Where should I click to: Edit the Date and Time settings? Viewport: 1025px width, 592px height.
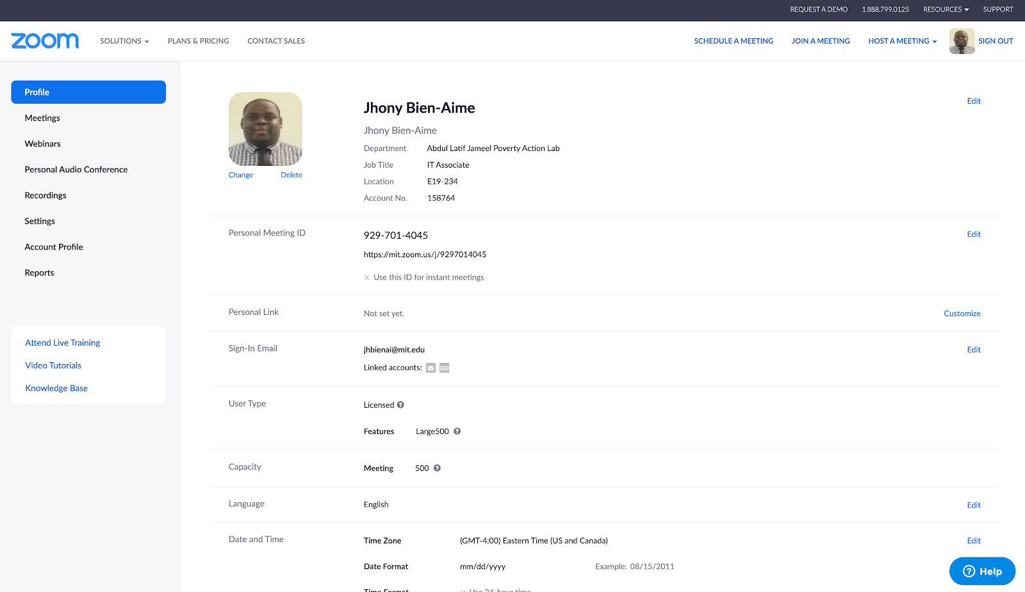point(974,541)
